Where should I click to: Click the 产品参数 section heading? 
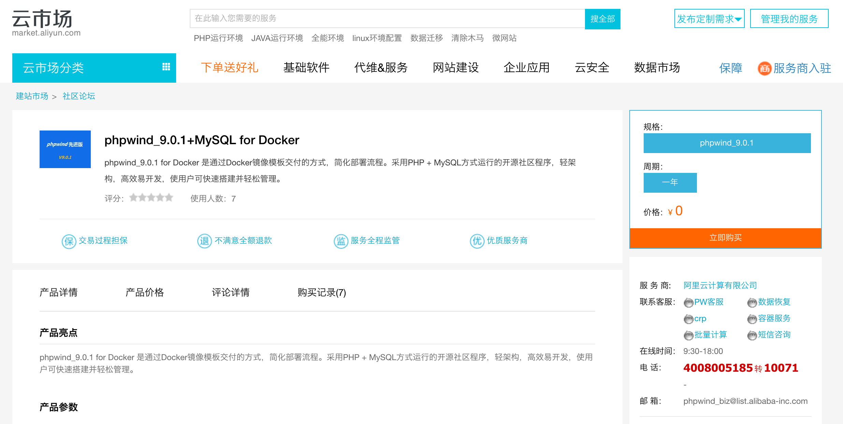pos(59,407)
